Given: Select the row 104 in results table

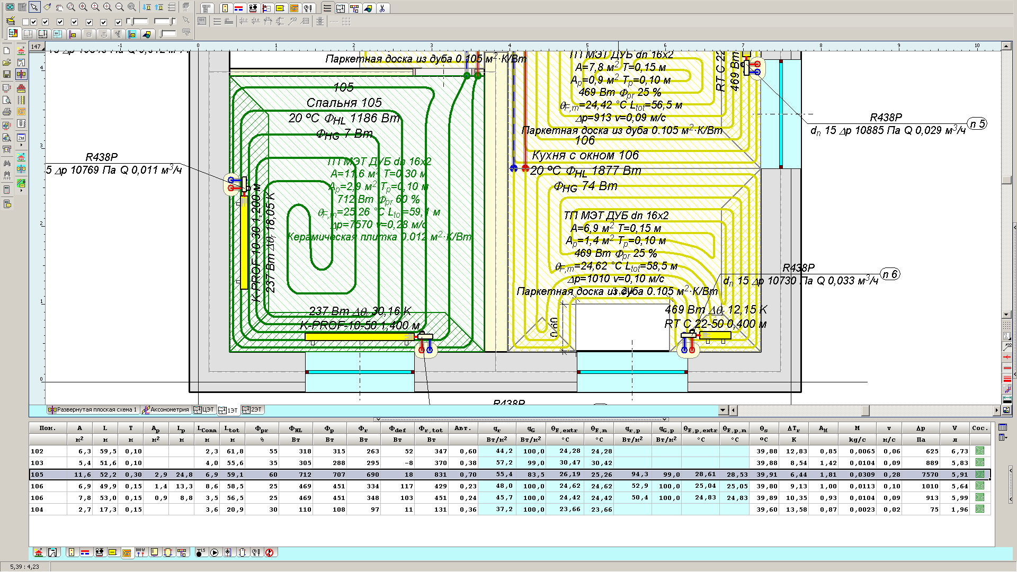Looking at the screenshot, I should [37, 510].
